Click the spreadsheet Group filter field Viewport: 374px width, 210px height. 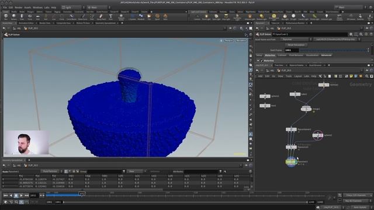[105, 171]
